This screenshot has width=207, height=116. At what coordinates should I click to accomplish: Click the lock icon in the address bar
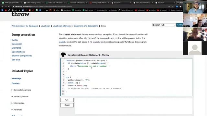(14, 6)
